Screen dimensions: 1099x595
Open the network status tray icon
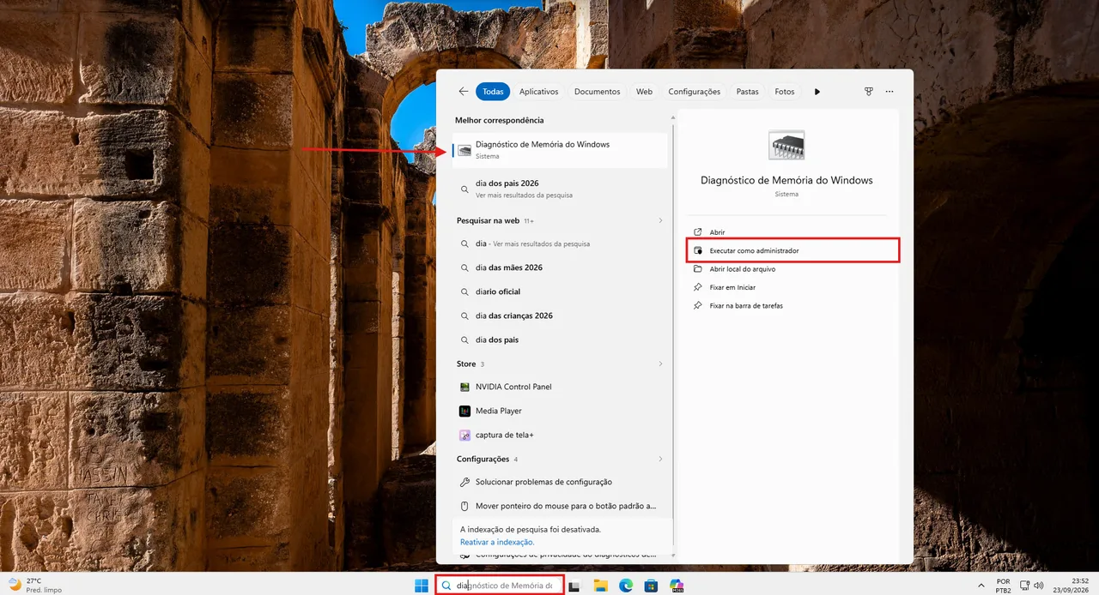1024,585
